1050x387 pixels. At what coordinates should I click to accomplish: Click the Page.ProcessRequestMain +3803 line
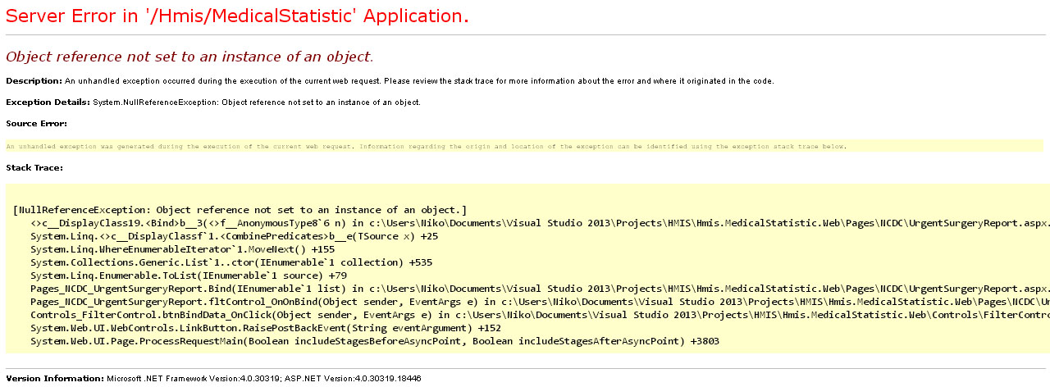click(374, 341)
